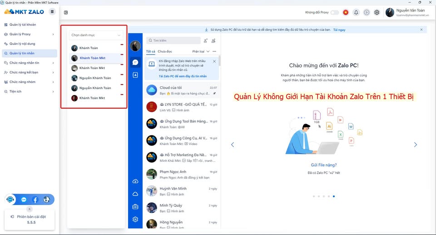The height and width of the screenshot is (235, 436).
Task: Open Facebook icon in support bar
Action: coord(35,200)
